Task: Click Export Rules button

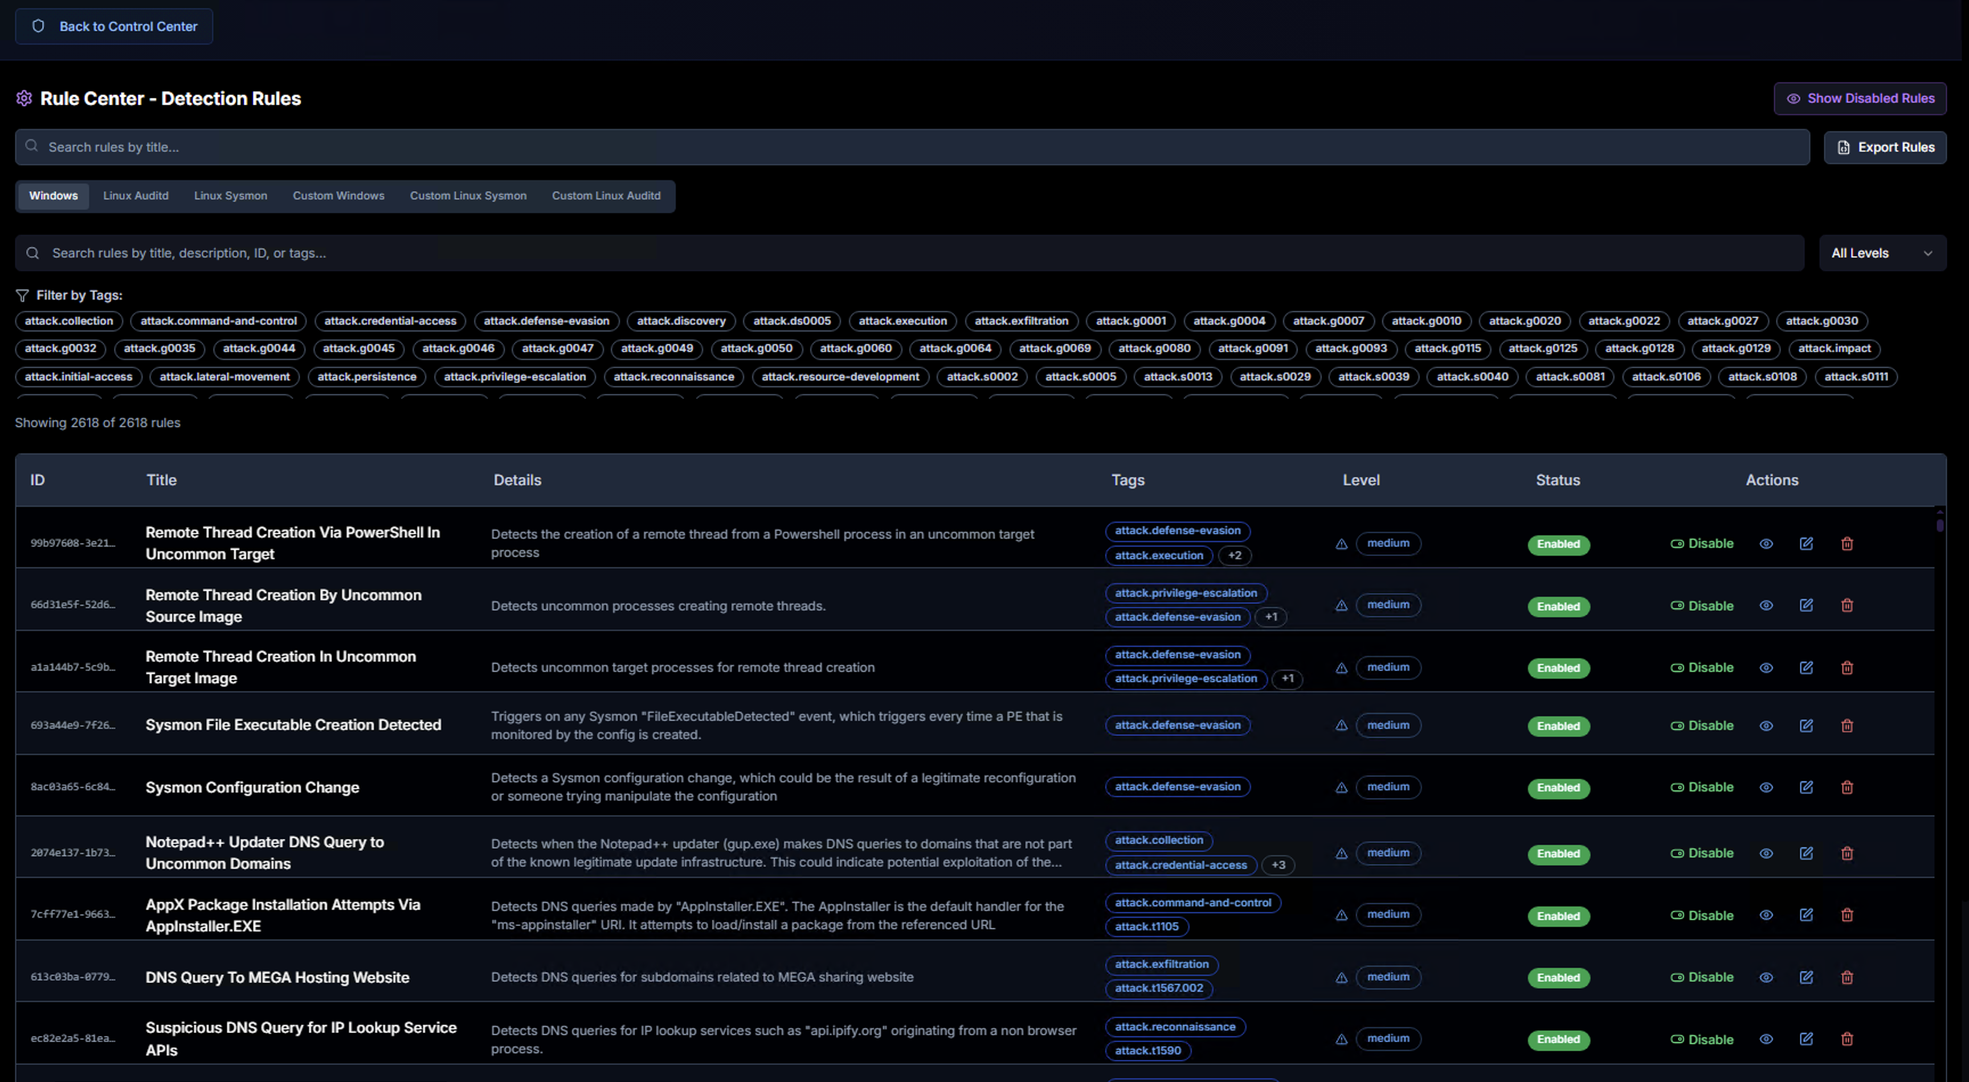Action: pos(1885,147)
